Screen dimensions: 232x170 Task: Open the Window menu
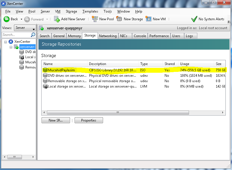pos(123,11)
